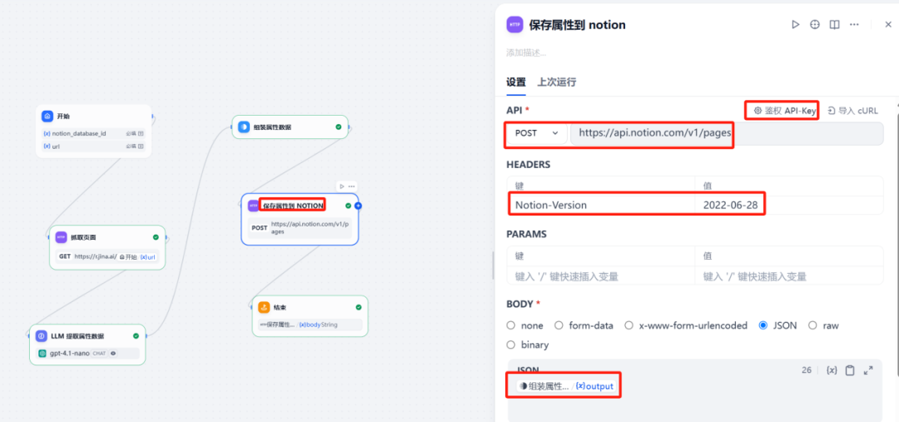The height and width of the screenshot is (422, 899).
Task: Click the green check on LLM 提取属性数据 node
Action: [136, 336]
